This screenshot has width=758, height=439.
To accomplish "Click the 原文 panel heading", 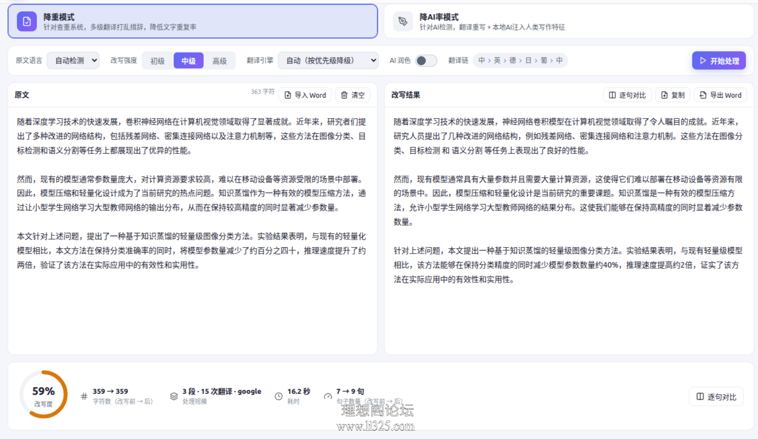I will pyautogui.click(x=22, y=95).
